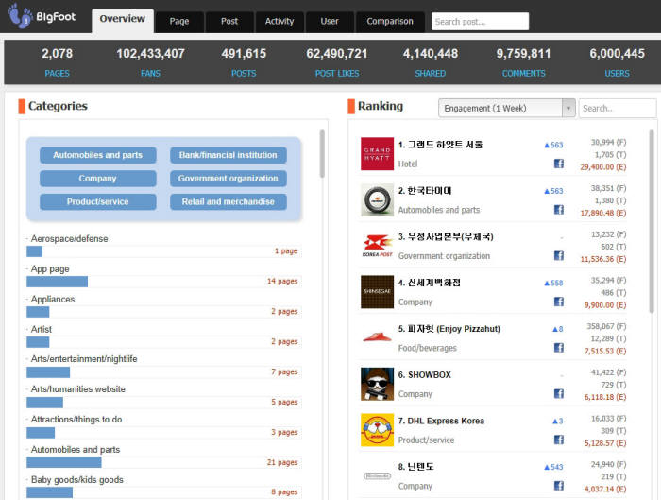Focus the Search post input field
Image resolution: width=661 pixels, height=500 pixels.
pyautogui.click(x=480, y=21)
